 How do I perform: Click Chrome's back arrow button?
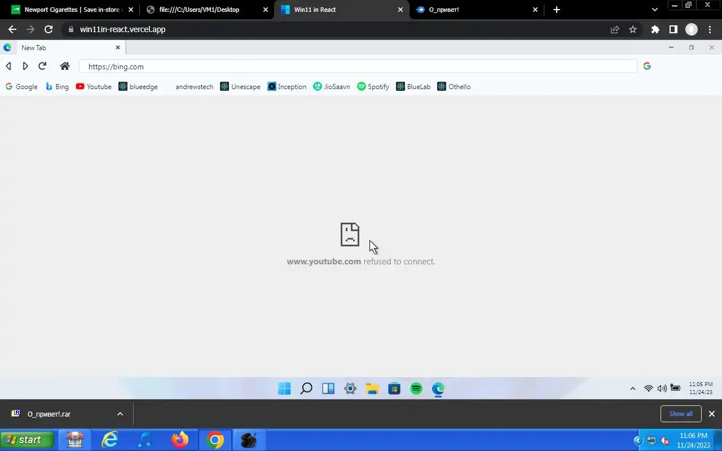12,29
